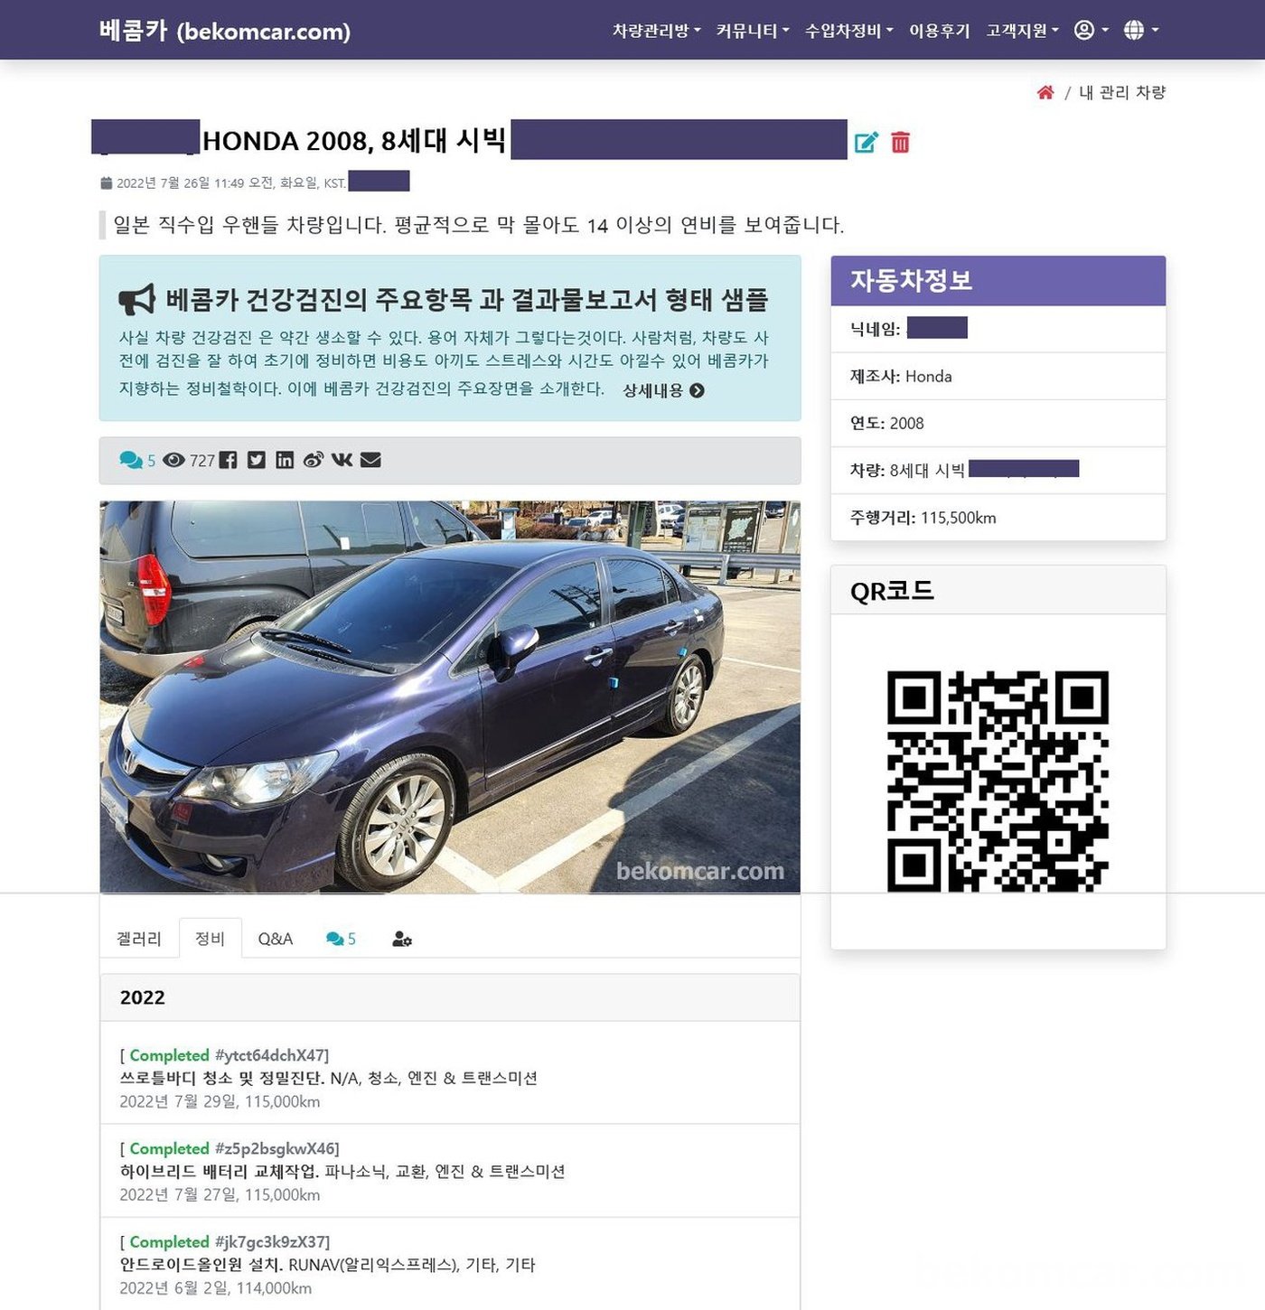
Task: Expand the 커뮤니티 dropdown menu
Action: (752, 31)
